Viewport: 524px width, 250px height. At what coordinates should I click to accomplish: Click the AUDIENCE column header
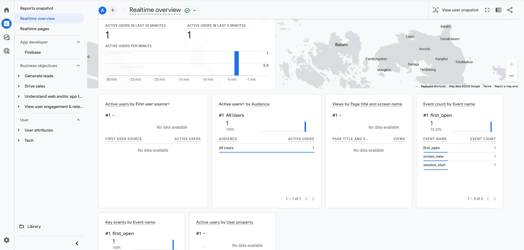228,139
